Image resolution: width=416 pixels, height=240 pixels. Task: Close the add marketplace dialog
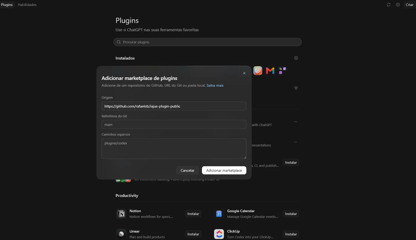tap(244, 73)
